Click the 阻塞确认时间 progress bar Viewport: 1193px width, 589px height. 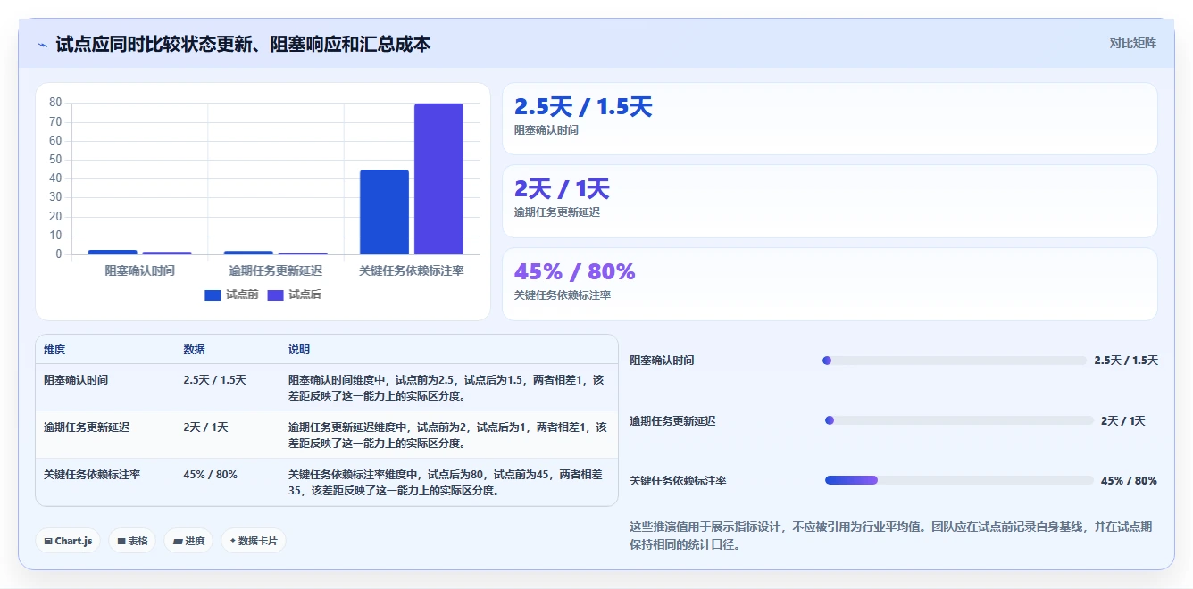pyautogui.click(x=955, y=361)
